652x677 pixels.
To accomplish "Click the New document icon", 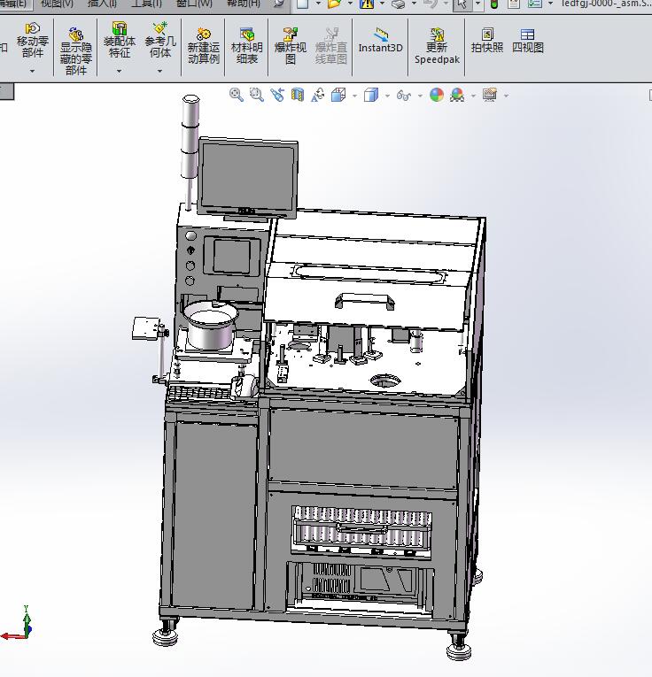I will click(302, 4).
